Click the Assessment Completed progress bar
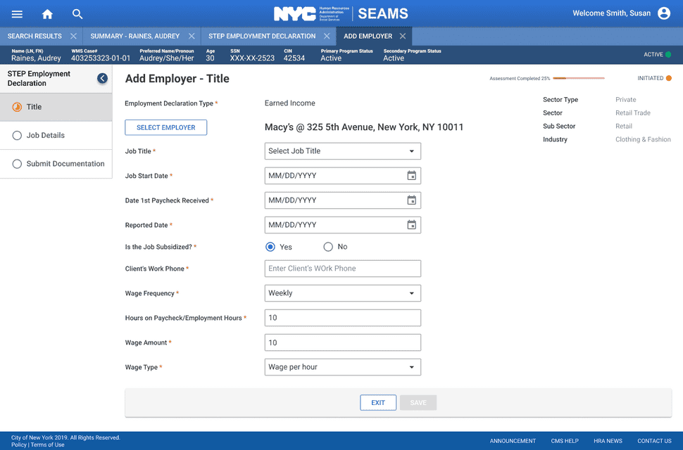Viewport: 683px width, 450px height. [577, 79]
